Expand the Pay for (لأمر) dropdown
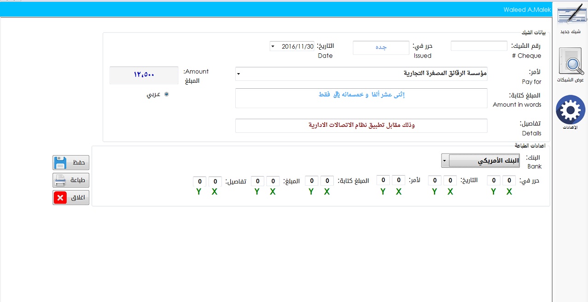 pos(238,74)
